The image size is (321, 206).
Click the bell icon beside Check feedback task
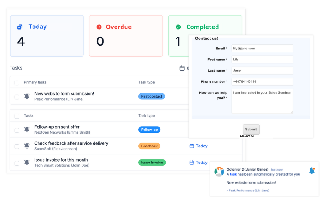coord(27,146)
